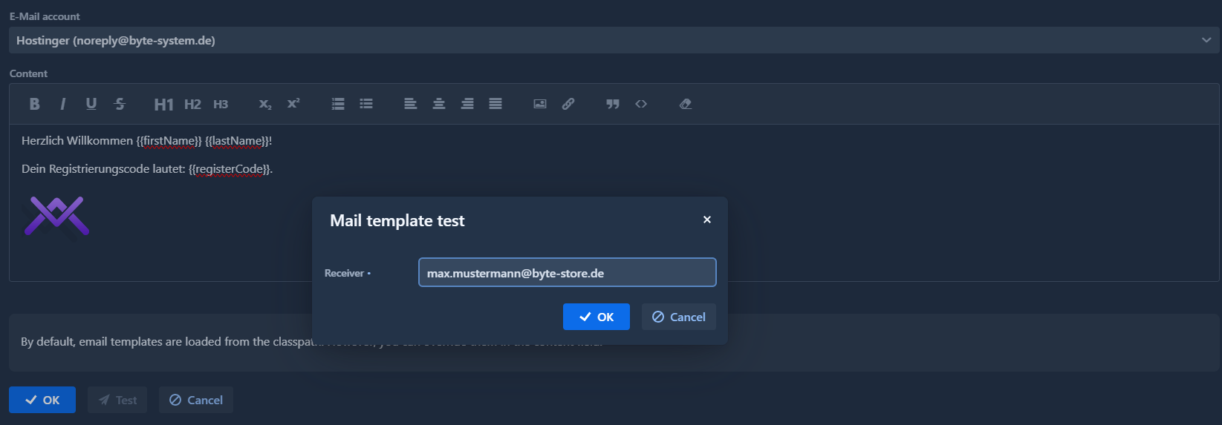Insert code block

point(641,104)
